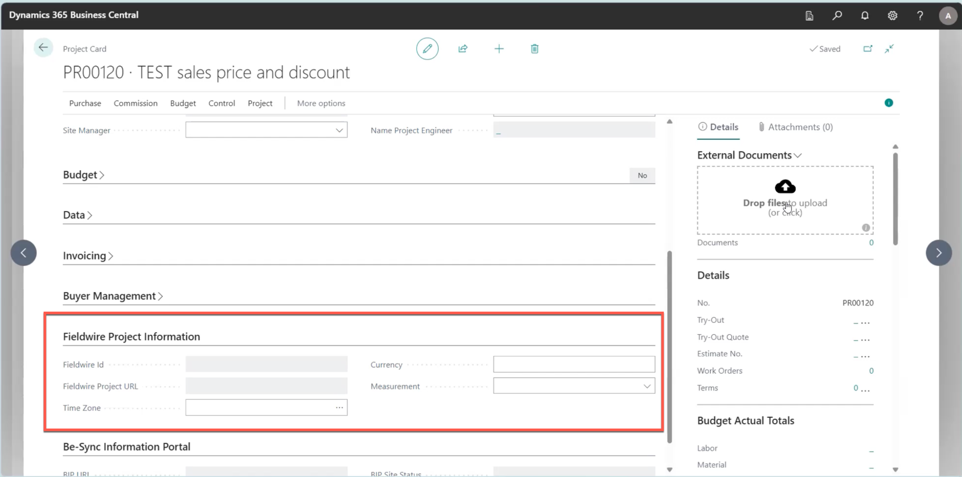Go to next record arrow

[x=938, y=253]
